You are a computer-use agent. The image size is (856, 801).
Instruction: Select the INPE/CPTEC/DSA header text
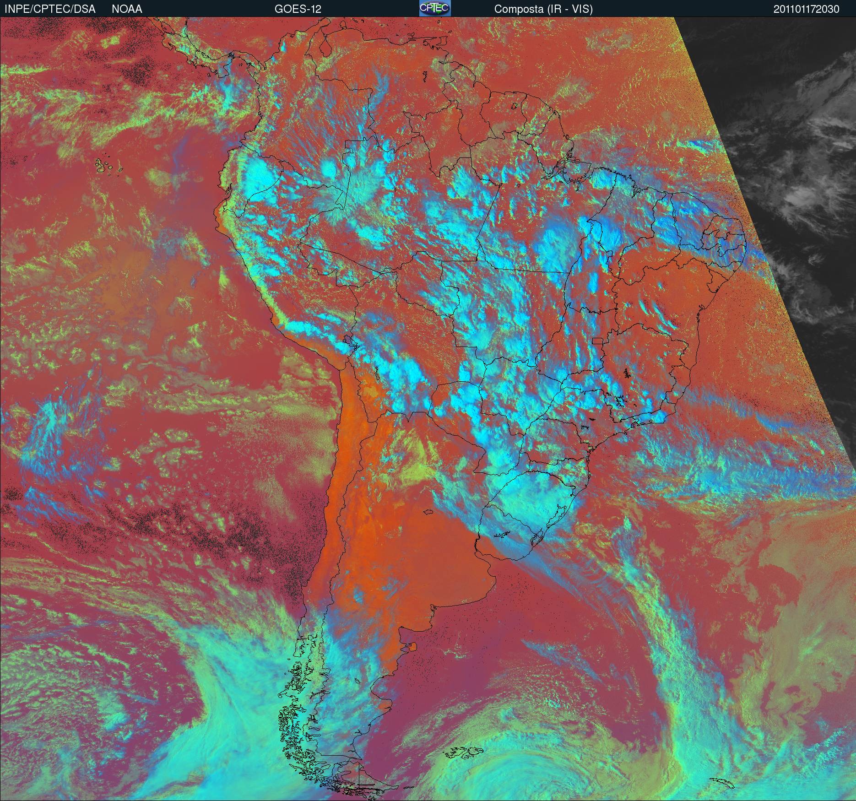pyautogui.click(x=50, y=9)
